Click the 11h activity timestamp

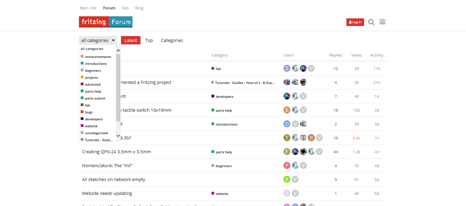[x=377, y=69]
